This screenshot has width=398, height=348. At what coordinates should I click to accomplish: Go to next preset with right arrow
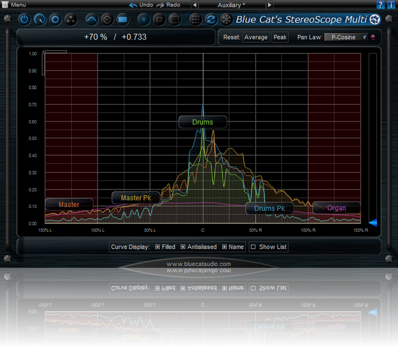point(270,5)
